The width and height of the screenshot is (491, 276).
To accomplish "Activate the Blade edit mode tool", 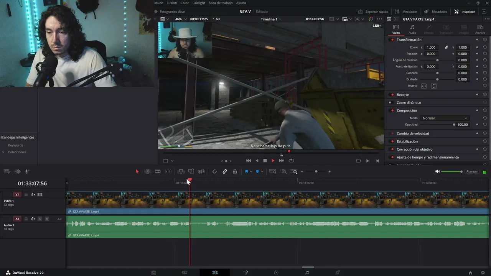I will tap(158, 171).
